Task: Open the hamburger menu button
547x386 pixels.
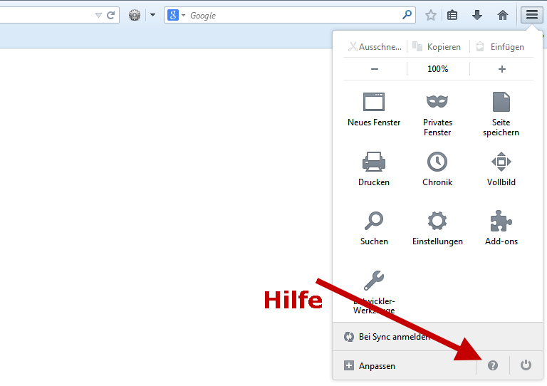Action: coord(531,15)
